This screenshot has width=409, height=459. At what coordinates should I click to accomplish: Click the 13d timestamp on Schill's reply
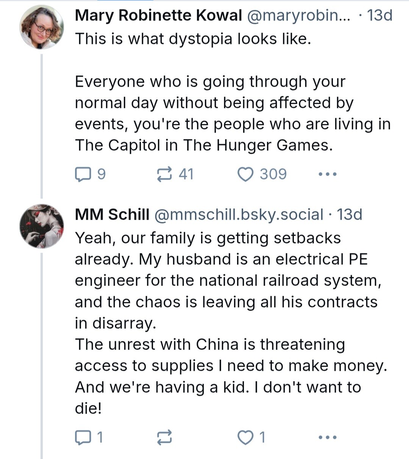pos(350,214)
